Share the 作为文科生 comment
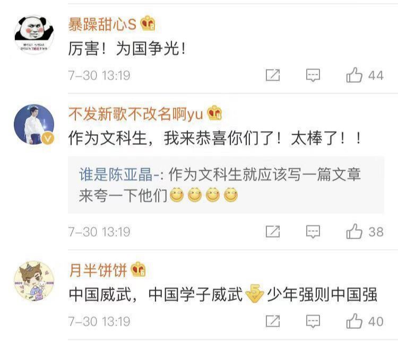Viewport: 398px width, 341px height. pos(273,231)
